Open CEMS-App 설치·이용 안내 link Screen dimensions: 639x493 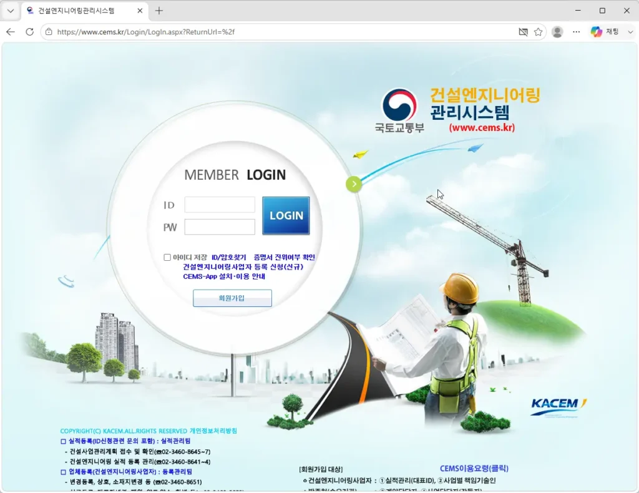point(224,276)
